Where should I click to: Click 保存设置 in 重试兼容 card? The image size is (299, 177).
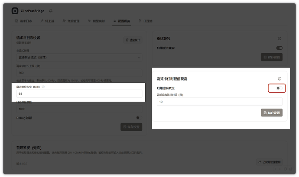272,57
